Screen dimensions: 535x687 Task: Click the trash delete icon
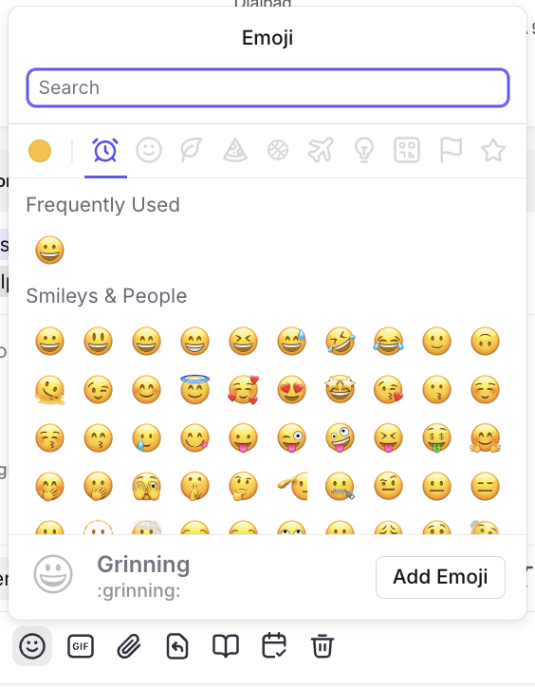pyautogui.click(x=323, y=646)
